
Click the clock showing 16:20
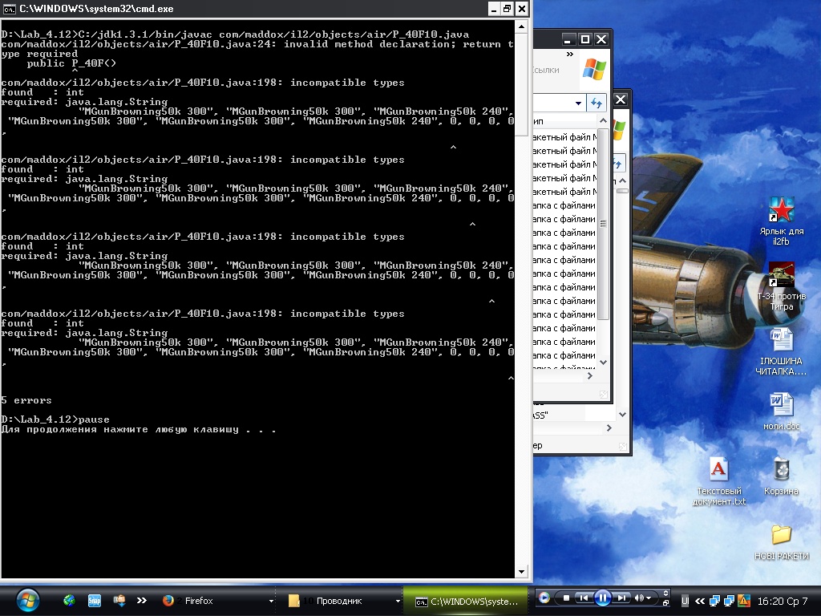(783, 601)
